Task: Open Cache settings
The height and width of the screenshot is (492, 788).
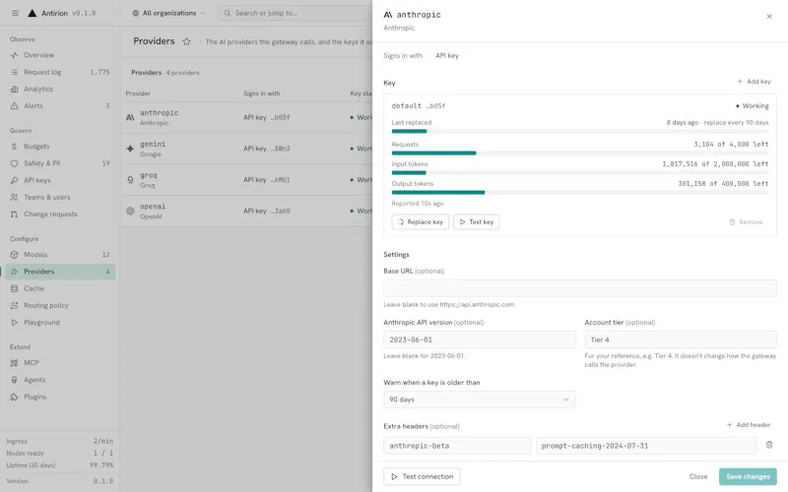Action: [x=60, y=288]
